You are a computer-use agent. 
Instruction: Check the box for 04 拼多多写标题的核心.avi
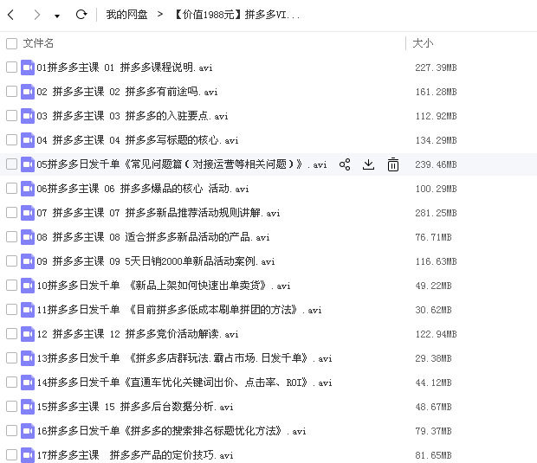(x=11, y=139)
